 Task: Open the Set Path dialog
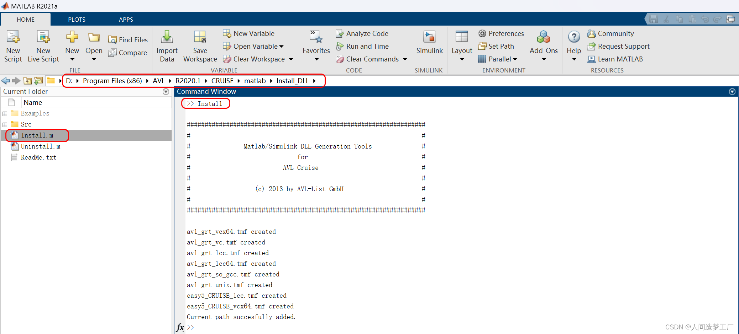496,46
